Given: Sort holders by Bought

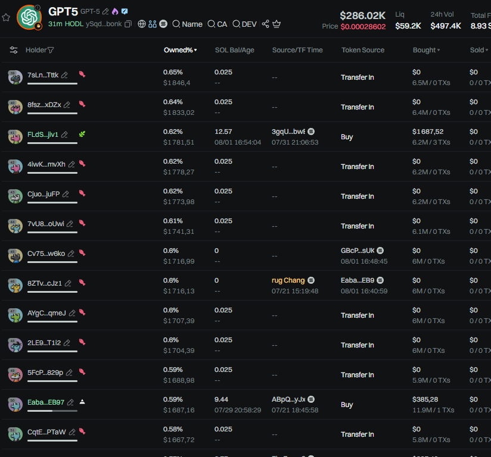Looking at the screenshot, I should pos(426,50).
